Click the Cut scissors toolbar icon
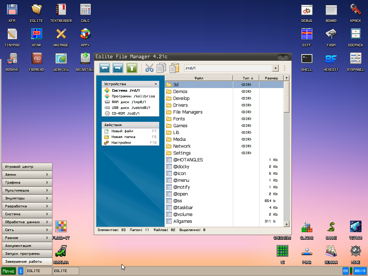Viewport: 368px width, 276px height. click(149, 68)
